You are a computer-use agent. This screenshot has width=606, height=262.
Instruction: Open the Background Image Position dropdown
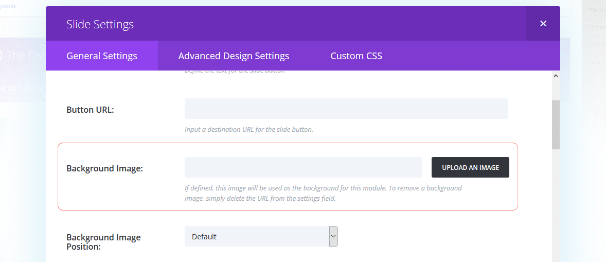click(261, 236)
